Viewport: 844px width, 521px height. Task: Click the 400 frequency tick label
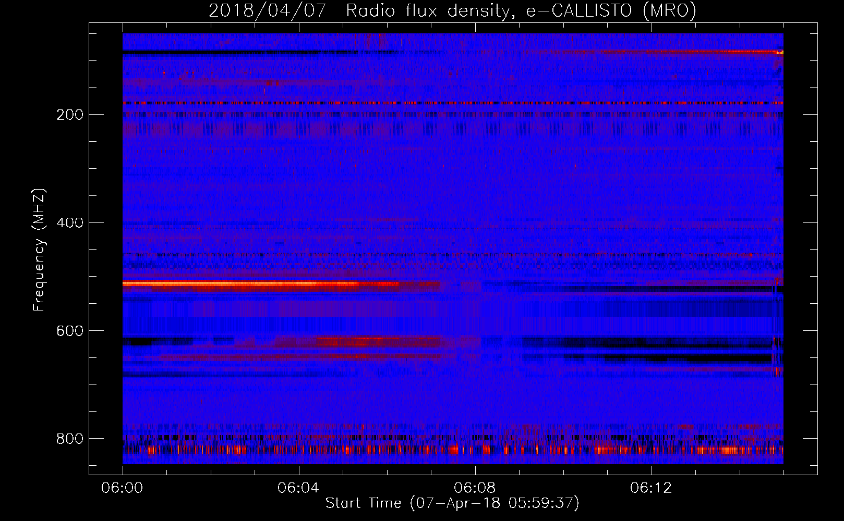tap(70, 223)
